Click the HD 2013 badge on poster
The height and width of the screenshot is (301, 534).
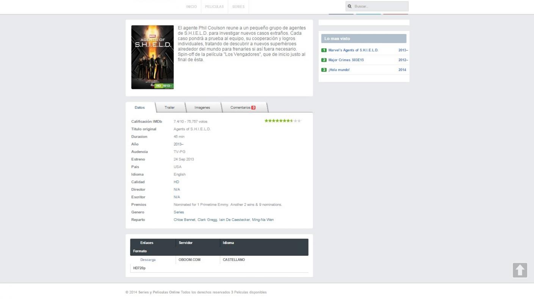coord(164,86)
